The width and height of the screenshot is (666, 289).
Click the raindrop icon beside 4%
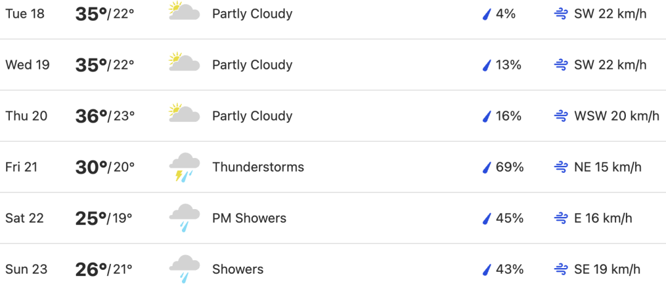point(487,14)
